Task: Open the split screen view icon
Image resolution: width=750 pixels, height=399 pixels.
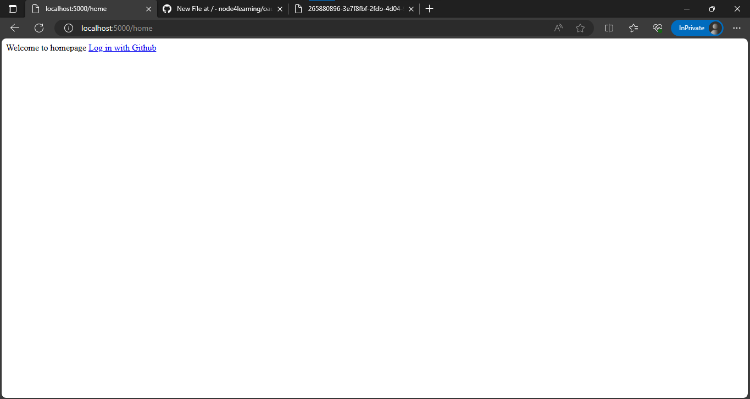Action: (x=609, y=28)
